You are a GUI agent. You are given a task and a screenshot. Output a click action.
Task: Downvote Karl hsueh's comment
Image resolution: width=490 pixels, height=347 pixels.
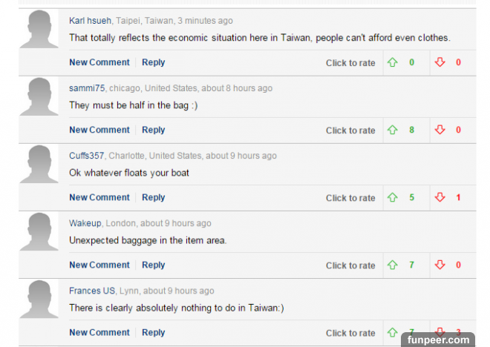click(x=440, y=62)
